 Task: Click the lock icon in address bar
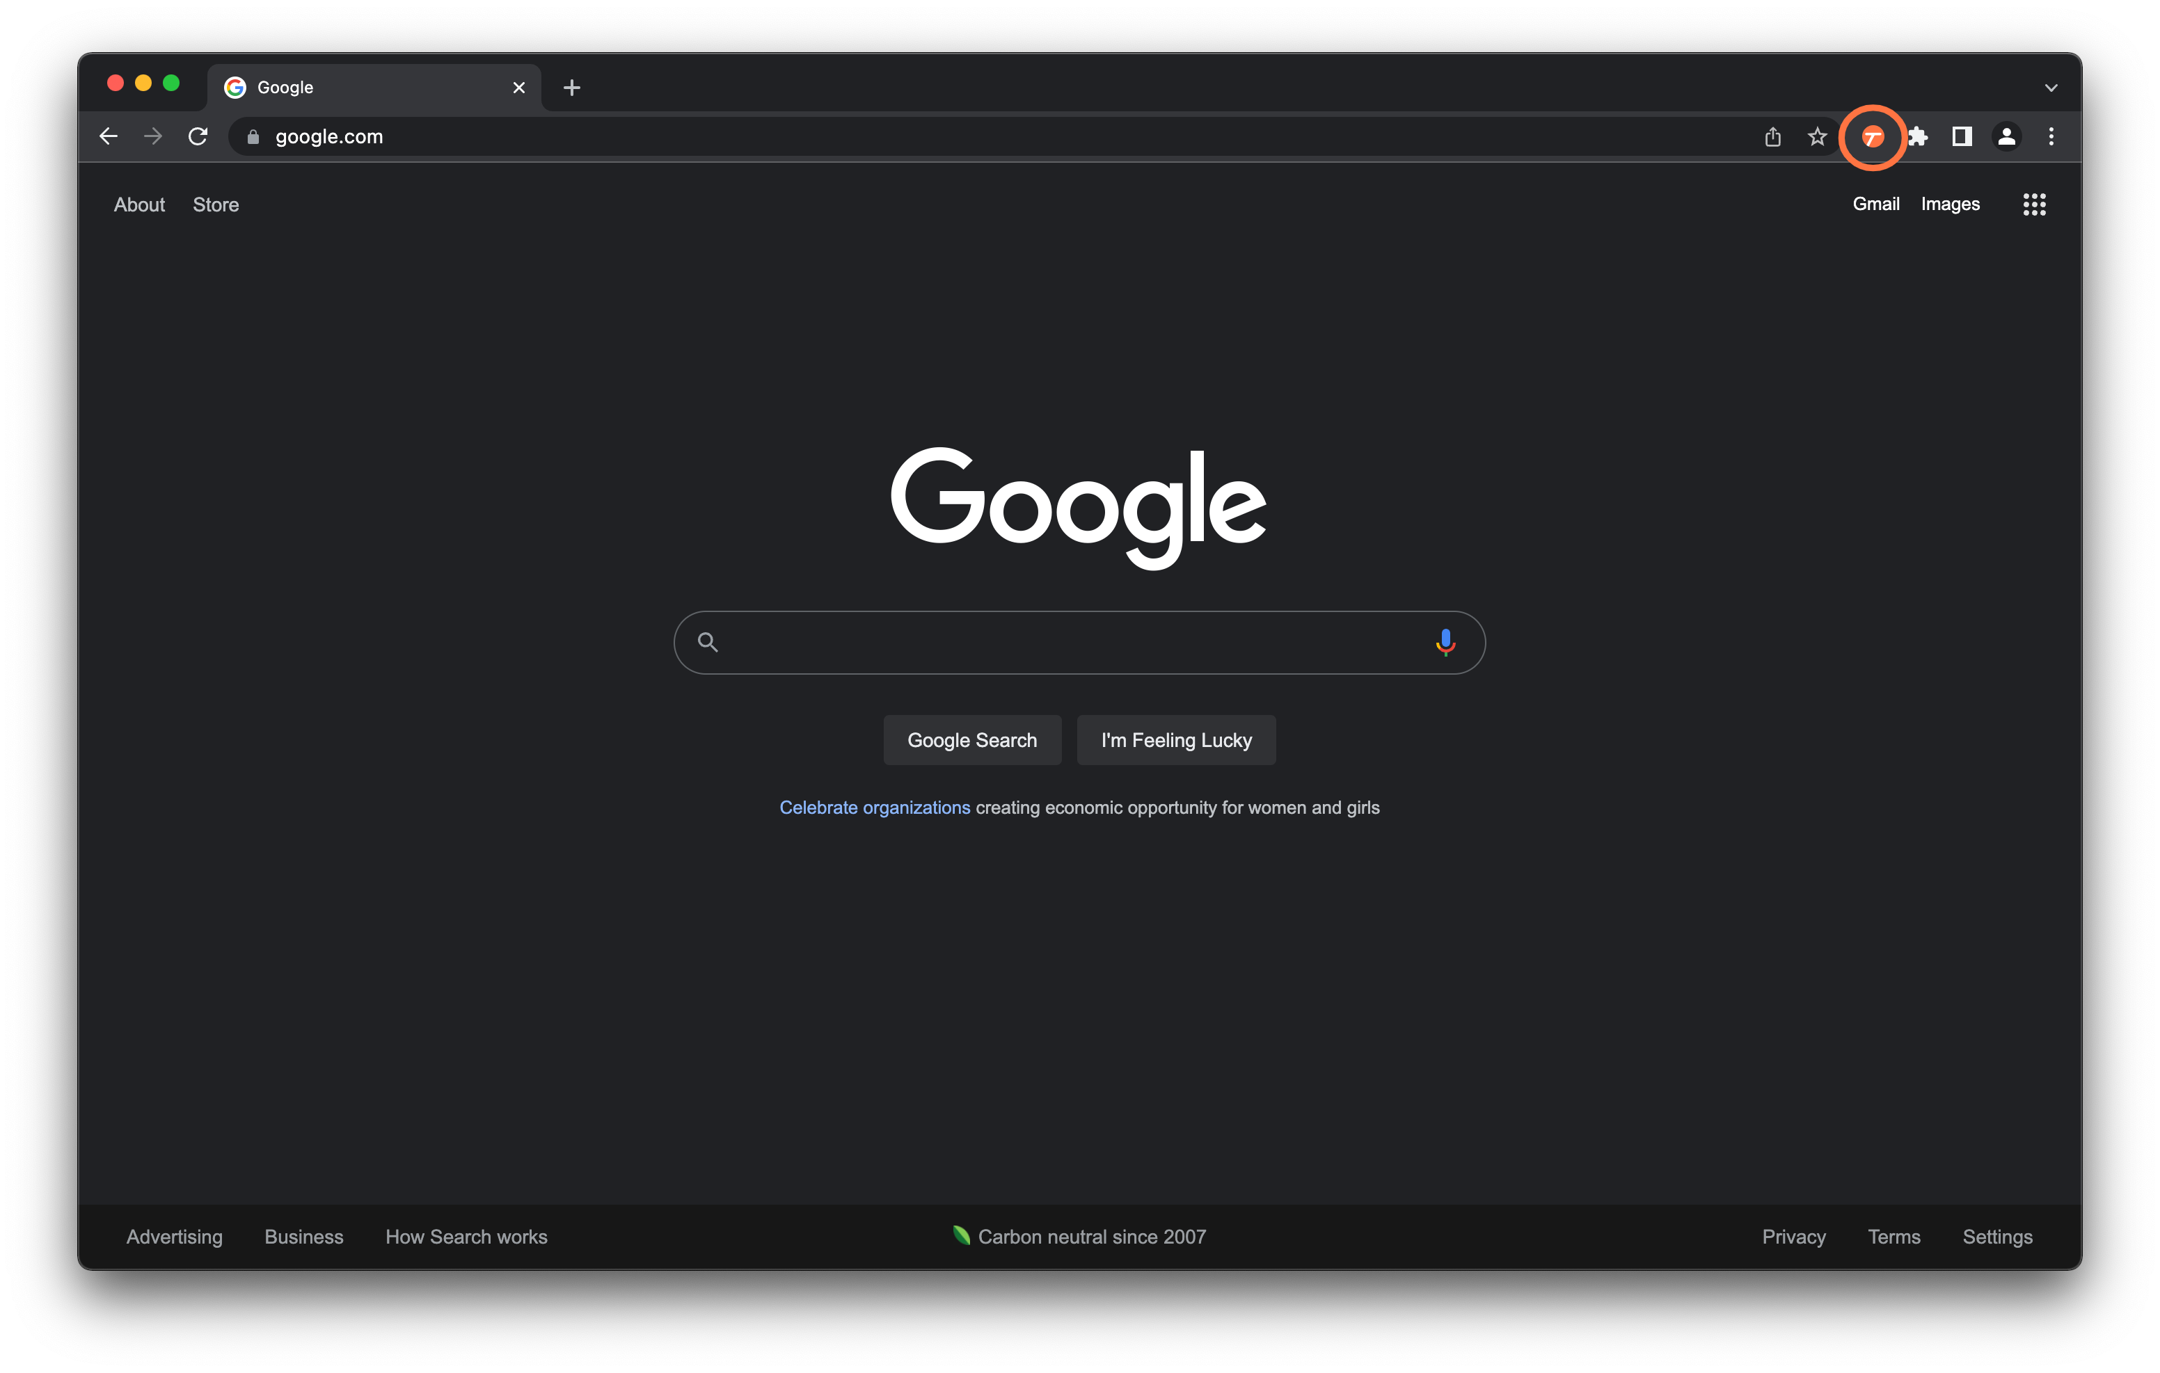pyautogui.click(x=253, y=137)
